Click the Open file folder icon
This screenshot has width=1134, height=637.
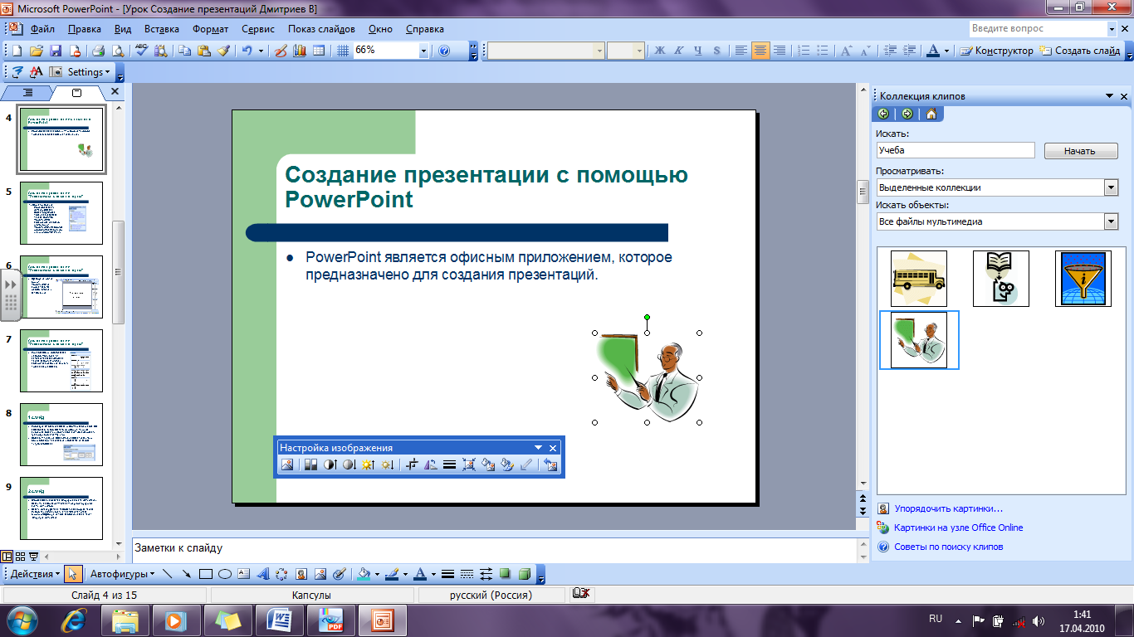tap(37, 51)
